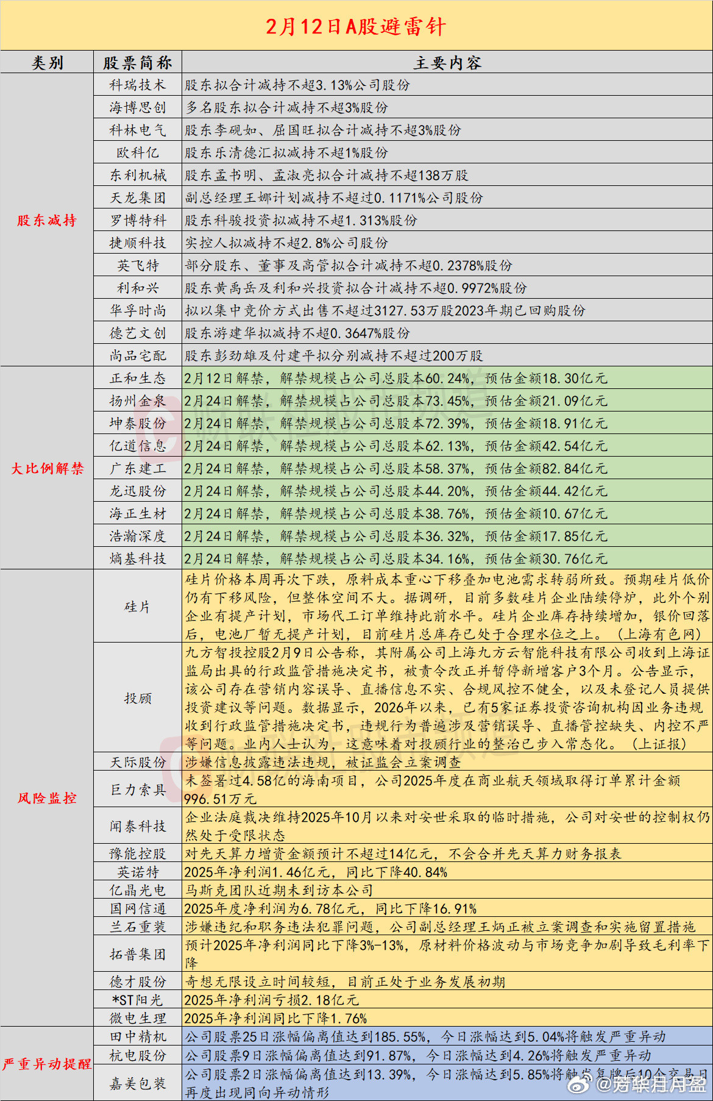Click stock name '正和生态'
713x1101 pixels.
point(138,378)
